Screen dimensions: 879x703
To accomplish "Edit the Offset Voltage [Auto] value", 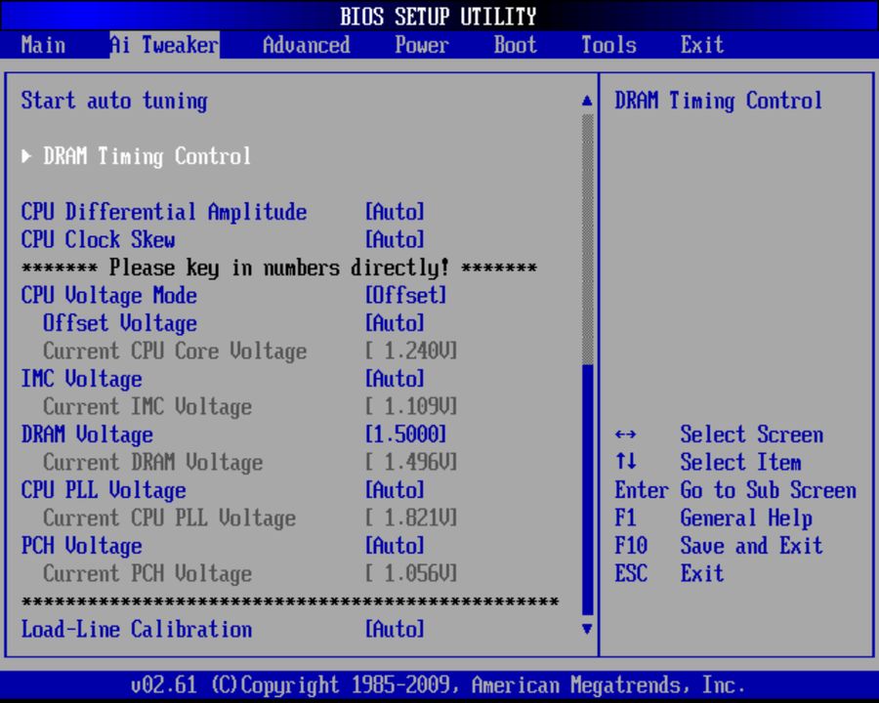I will click(395, 323).
